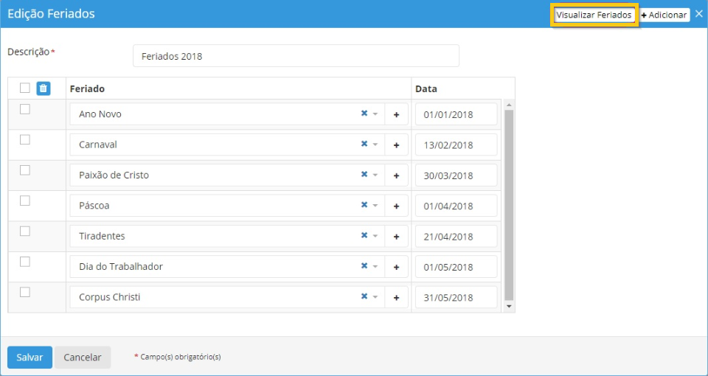Open Dia do Trabalhador dropdown arrow

[x=375, y=267]
